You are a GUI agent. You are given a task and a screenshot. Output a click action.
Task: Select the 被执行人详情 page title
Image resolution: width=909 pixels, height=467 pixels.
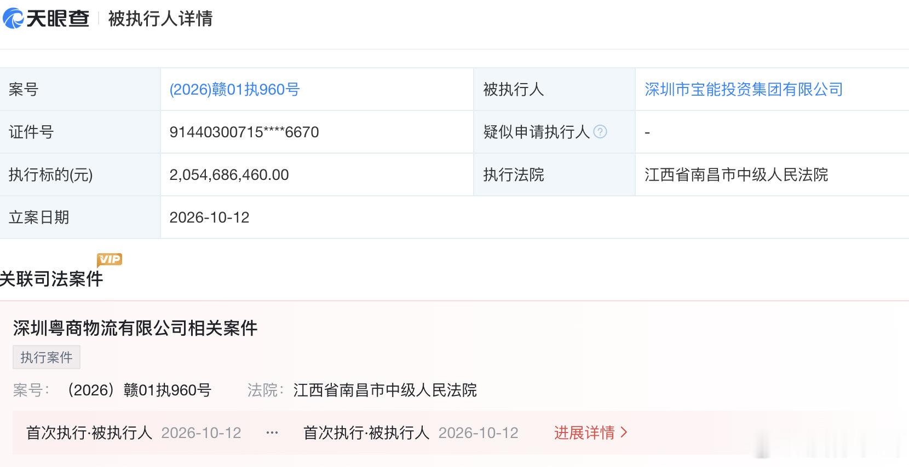click(x=160, y=19)
